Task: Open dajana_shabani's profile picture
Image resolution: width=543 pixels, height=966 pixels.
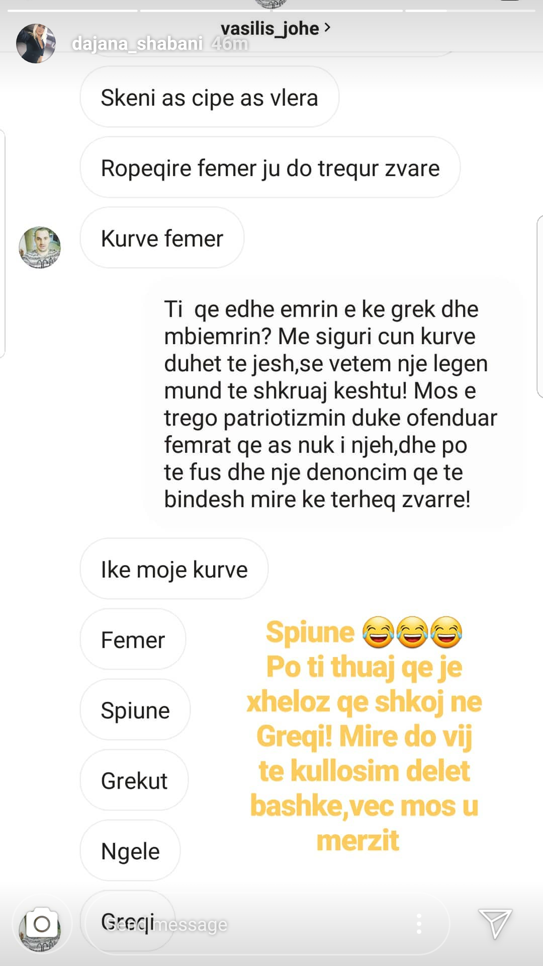Action: tap(36, 43)
